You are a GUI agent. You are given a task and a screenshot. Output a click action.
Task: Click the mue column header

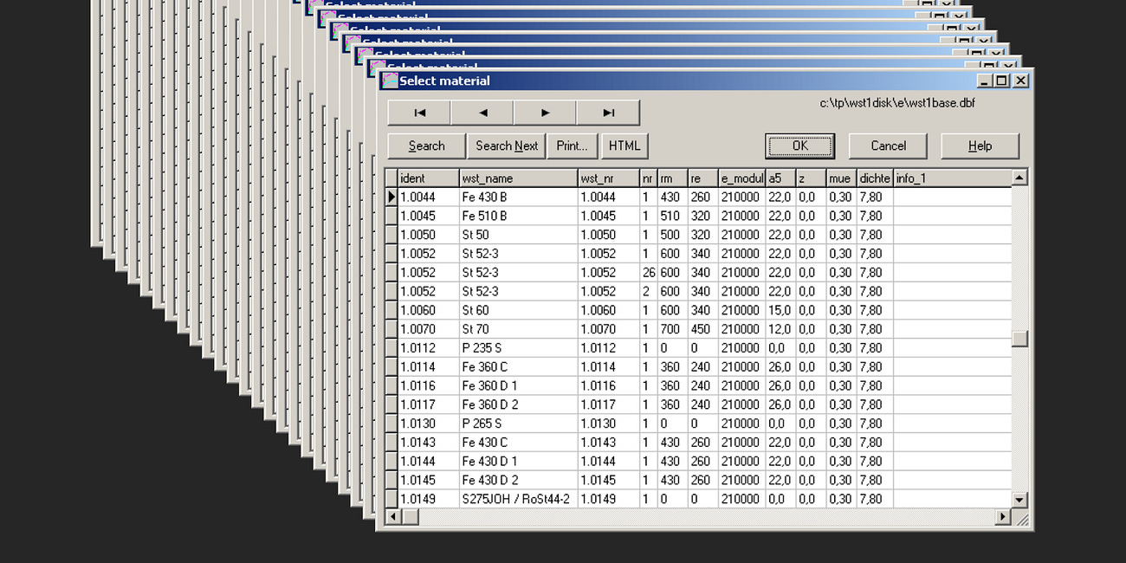[x=842, y=178]
